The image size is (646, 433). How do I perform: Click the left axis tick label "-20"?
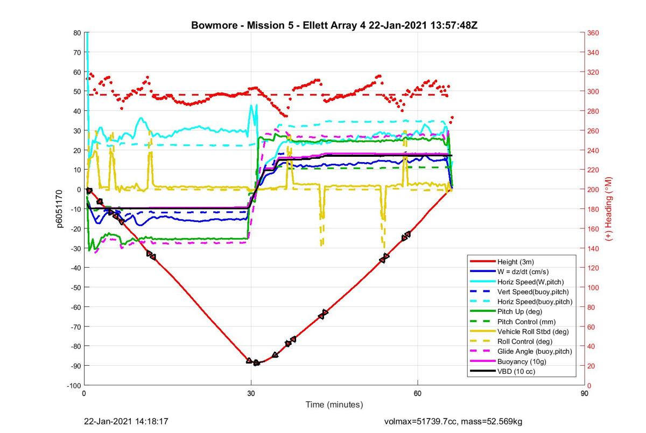pyautogui.click(x=75, y=229)
